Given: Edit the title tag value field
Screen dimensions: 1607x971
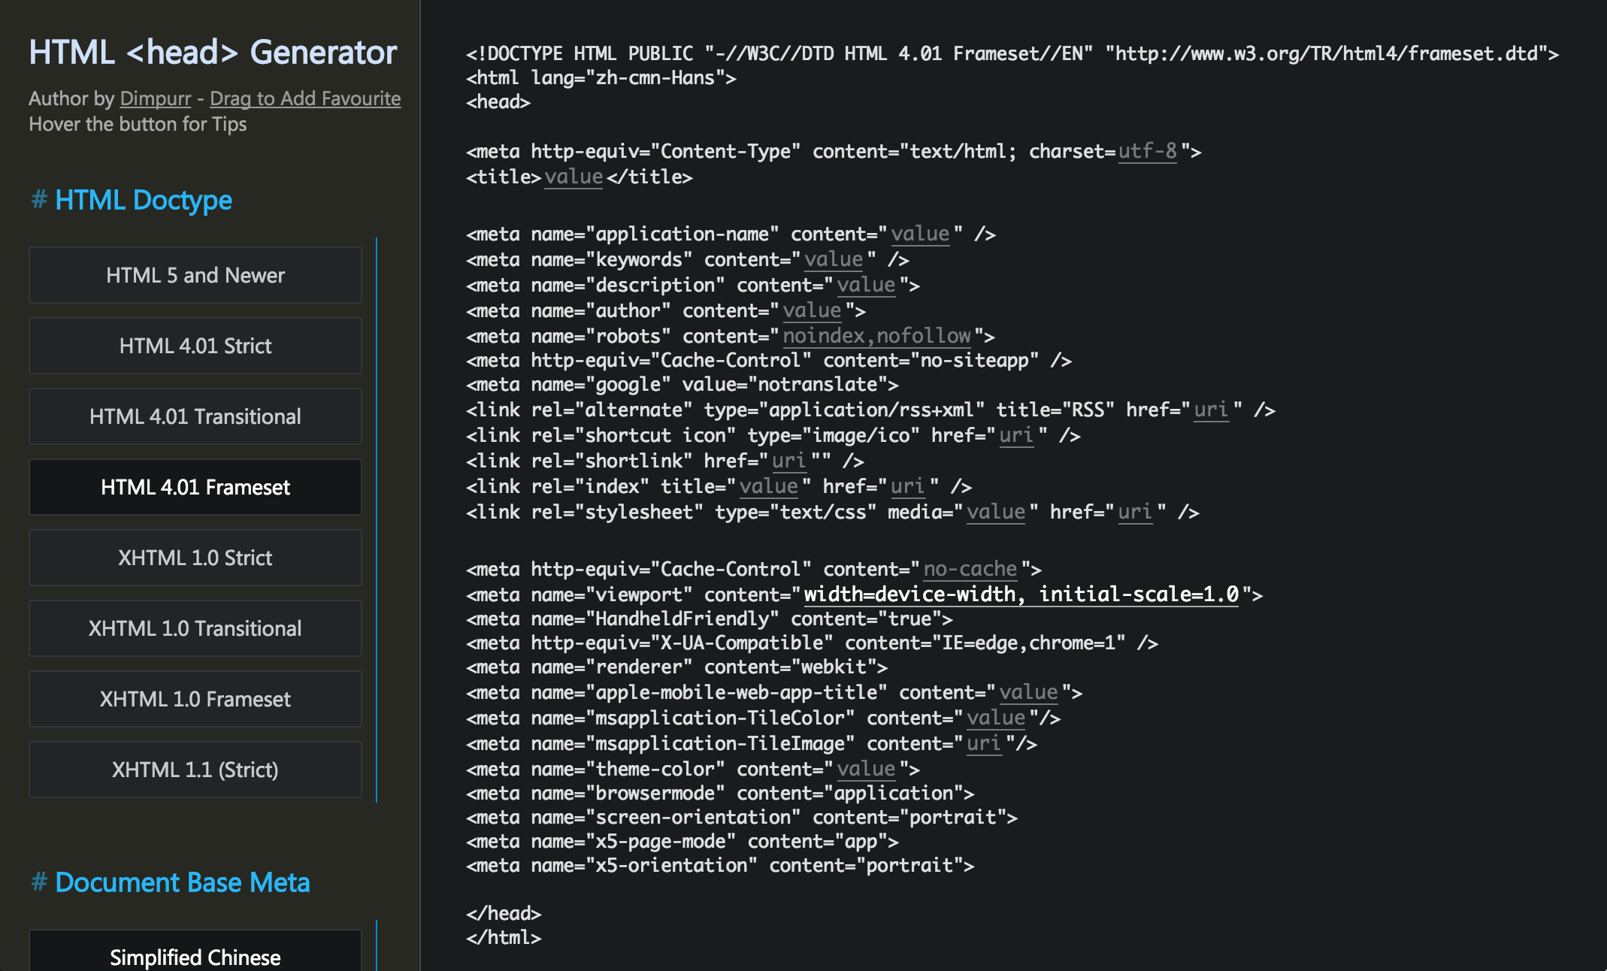Looking at the screenshot, I should [573, 177].
